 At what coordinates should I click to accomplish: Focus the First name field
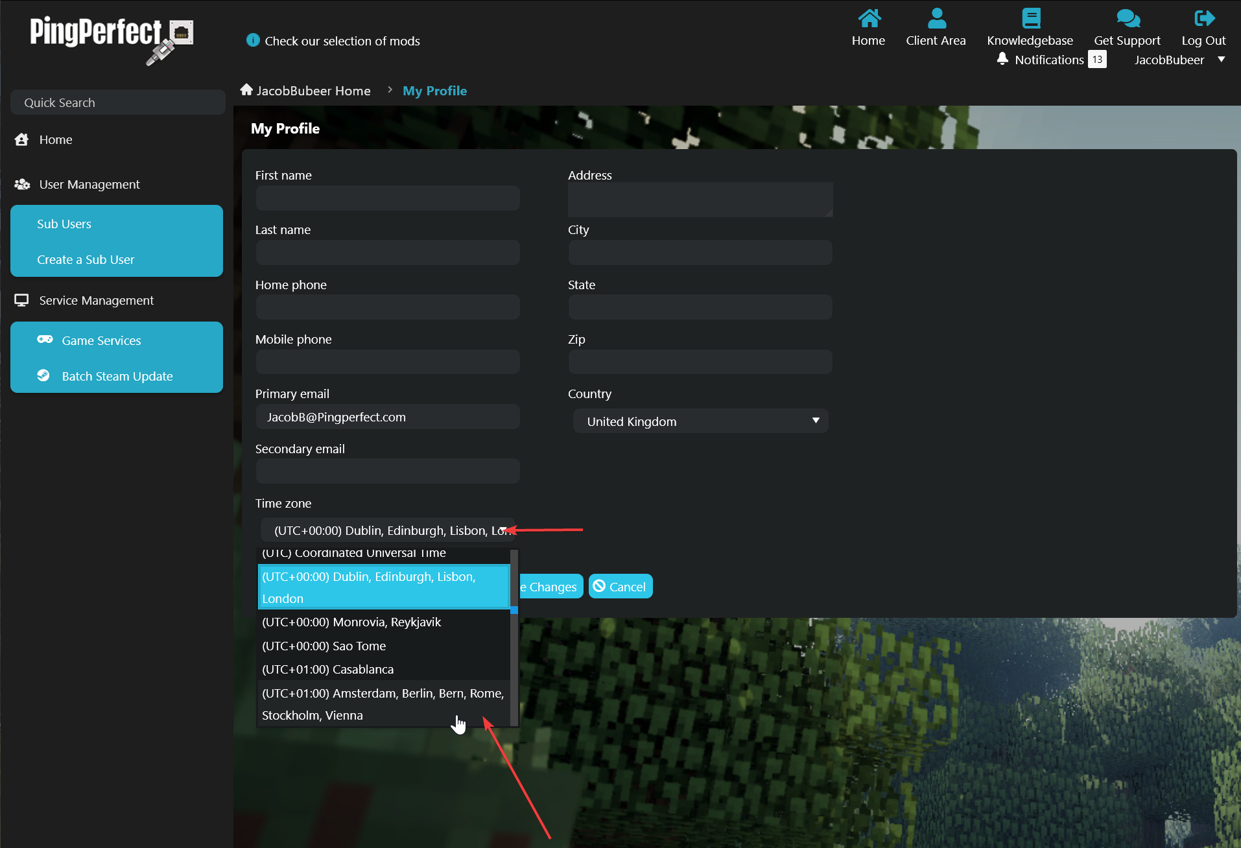(x=388, y=198)
